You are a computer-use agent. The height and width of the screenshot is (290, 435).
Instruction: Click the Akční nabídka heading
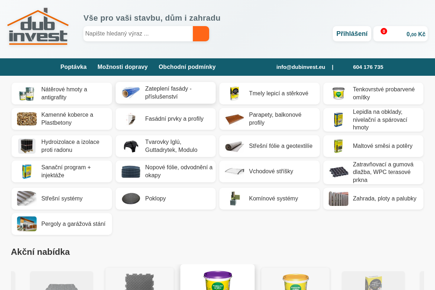tap(40, 252)
